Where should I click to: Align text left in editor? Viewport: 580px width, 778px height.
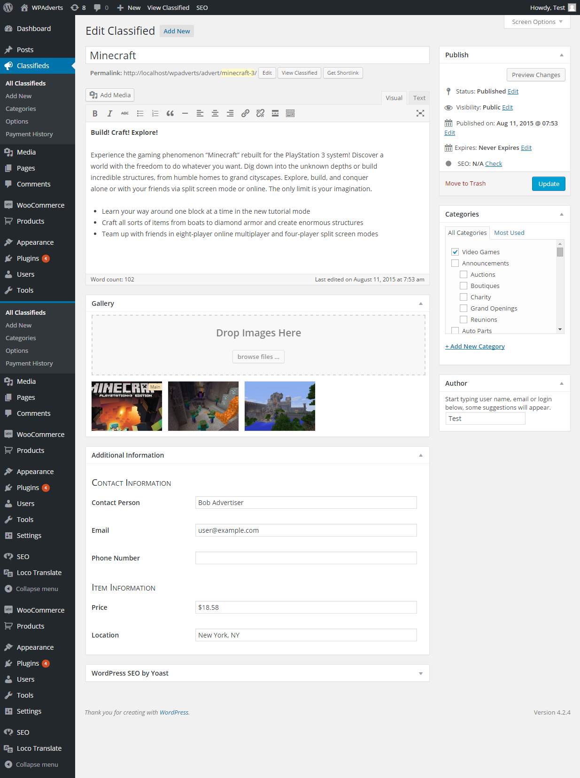tap(200, 113)
